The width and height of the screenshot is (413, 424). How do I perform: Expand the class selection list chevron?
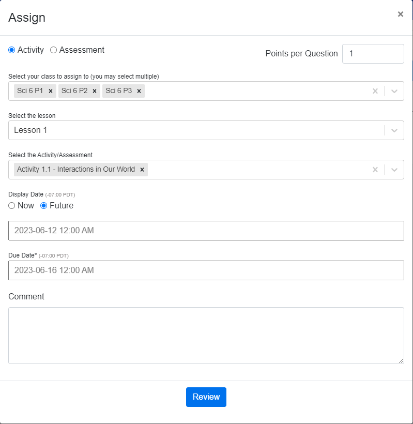click(394, 90)
